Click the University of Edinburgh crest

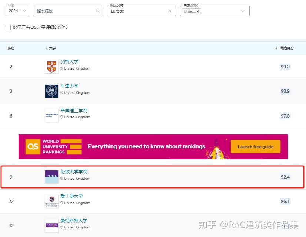click(x=51, y=201)
